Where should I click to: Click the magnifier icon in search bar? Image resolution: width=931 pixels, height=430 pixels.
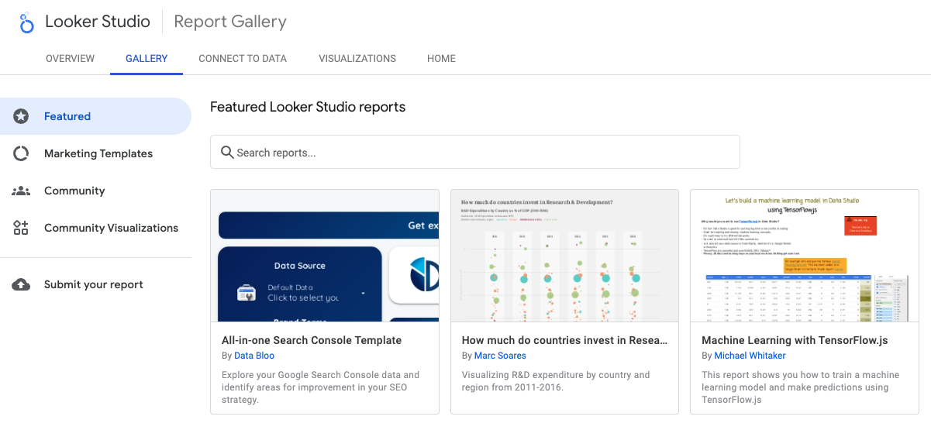click(227, 153)
